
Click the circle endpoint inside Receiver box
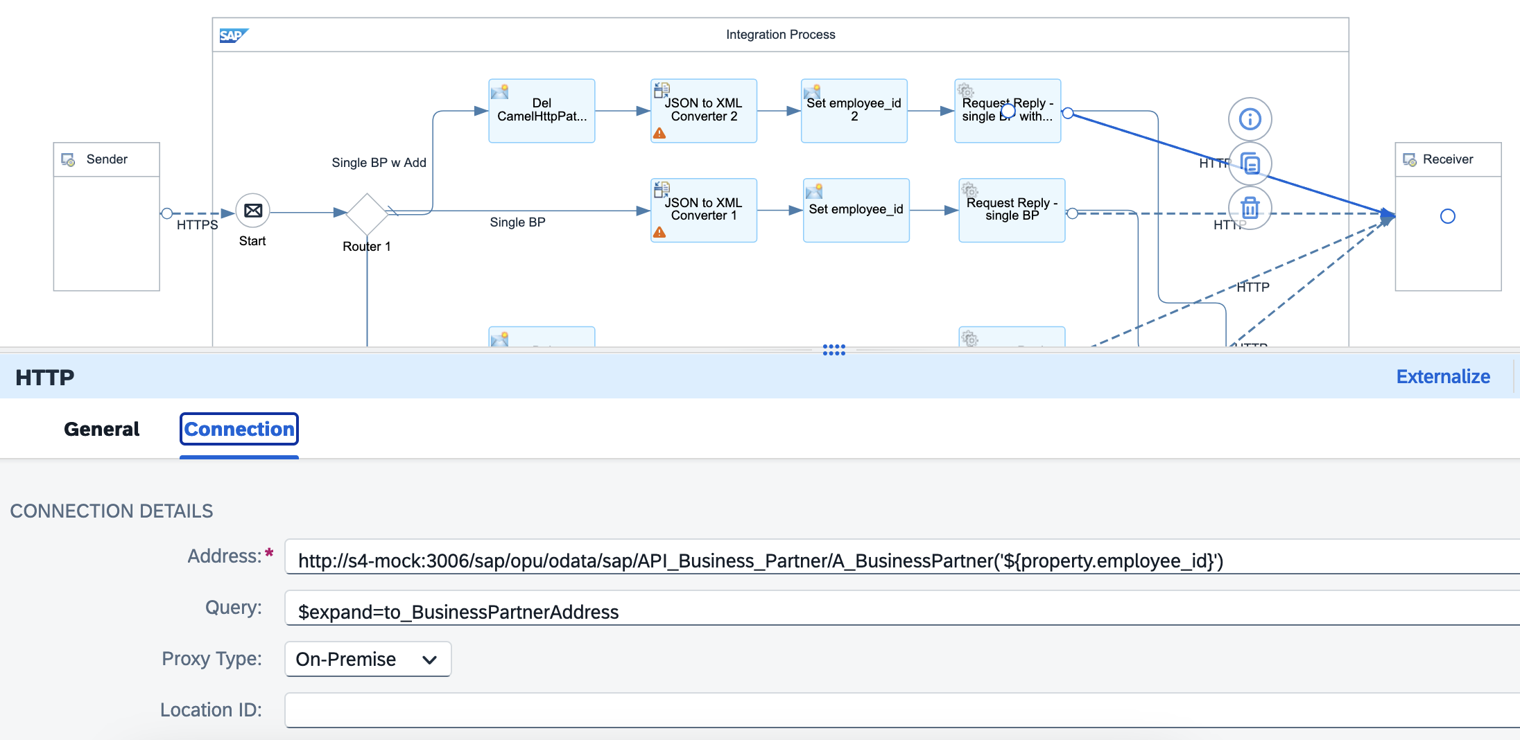pyautogui.click(x=1448, y=216)
